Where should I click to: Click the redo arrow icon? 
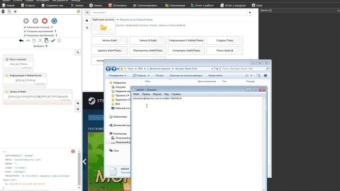(x=28, y=40)
